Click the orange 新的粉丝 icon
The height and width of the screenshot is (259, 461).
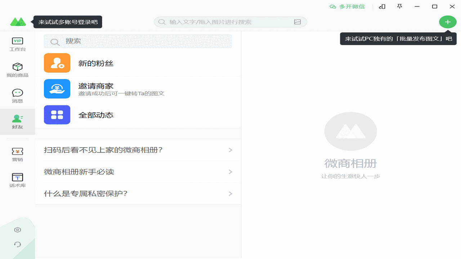click(x=57, y=63)
